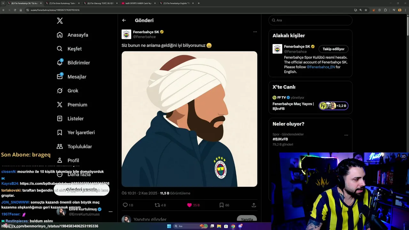Open the #BJKvFB trending topic
This screenshot has height=230, width=409.
point(280,139)
